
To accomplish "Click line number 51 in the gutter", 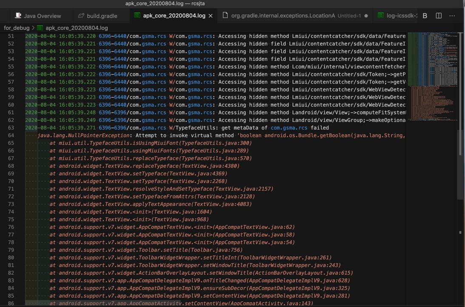I will coord(11,36).
